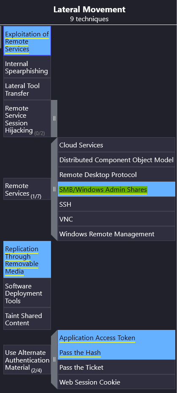Select Application Access Token sub-technique
The width and height of the screenshot is (177, 393).
(x=116, y=338)
